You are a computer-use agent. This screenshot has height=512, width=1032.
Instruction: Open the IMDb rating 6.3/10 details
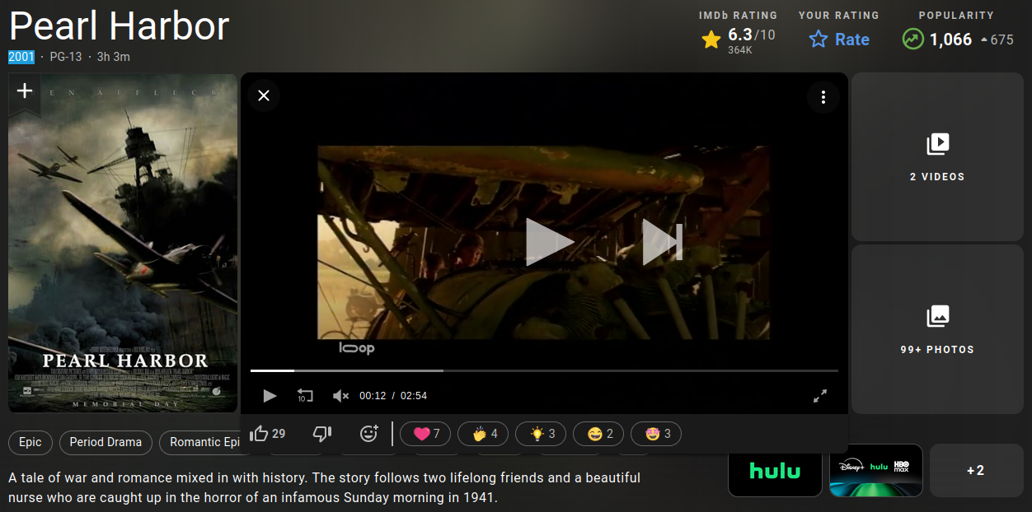click(x=739, y=40)
